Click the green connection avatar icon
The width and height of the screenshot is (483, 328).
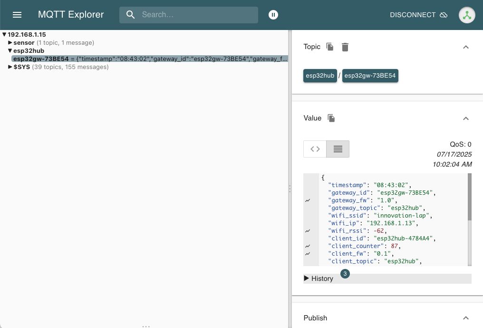tap(467, 15)
